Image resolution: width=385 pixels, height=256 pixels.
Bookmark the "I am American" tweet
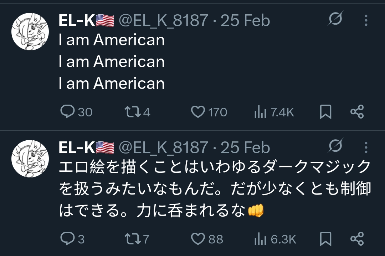325,112
